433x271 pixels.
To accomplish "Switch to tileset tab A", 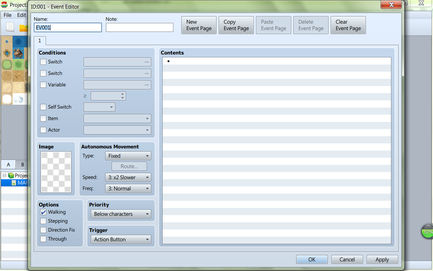I will pos(8,165).
